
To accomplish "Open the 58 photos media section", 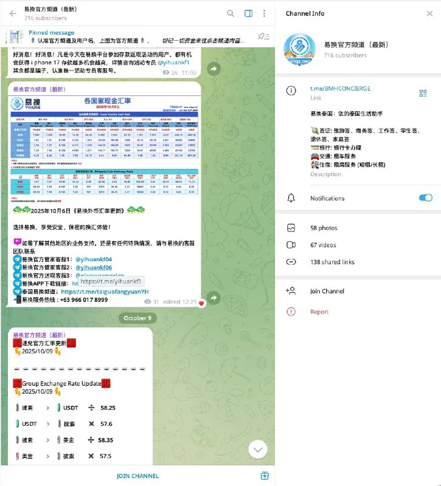I will 323,228.
